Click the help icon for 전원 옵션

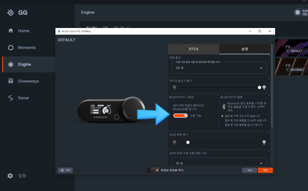coord(269,56)
